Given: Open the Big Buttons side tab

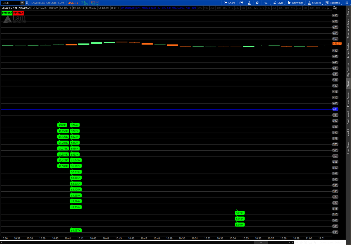Looking at the screenshot, I should [348, 69].
